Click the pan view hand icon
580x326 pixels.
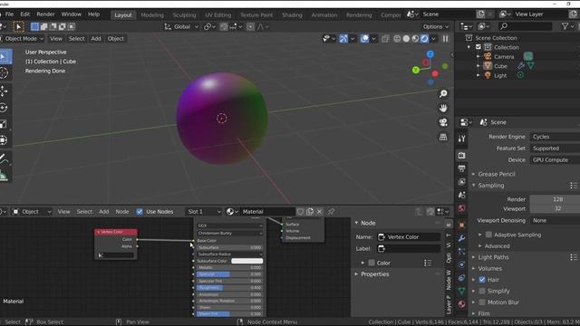(x=443, y=109)
